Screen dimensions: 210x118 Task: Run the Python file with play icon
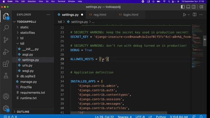[184, 14]
